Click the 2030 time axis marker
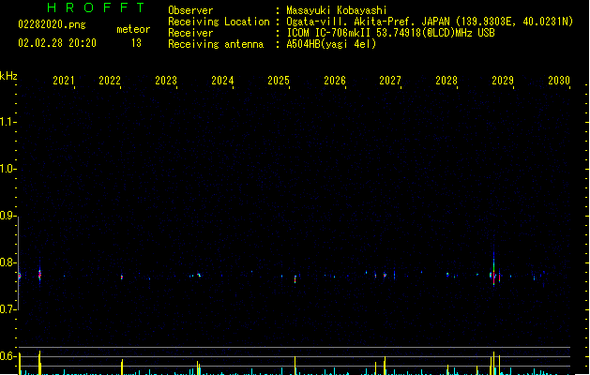Image resolution: width=590 pixels, height=375 pixels. [x=559, y=81]
